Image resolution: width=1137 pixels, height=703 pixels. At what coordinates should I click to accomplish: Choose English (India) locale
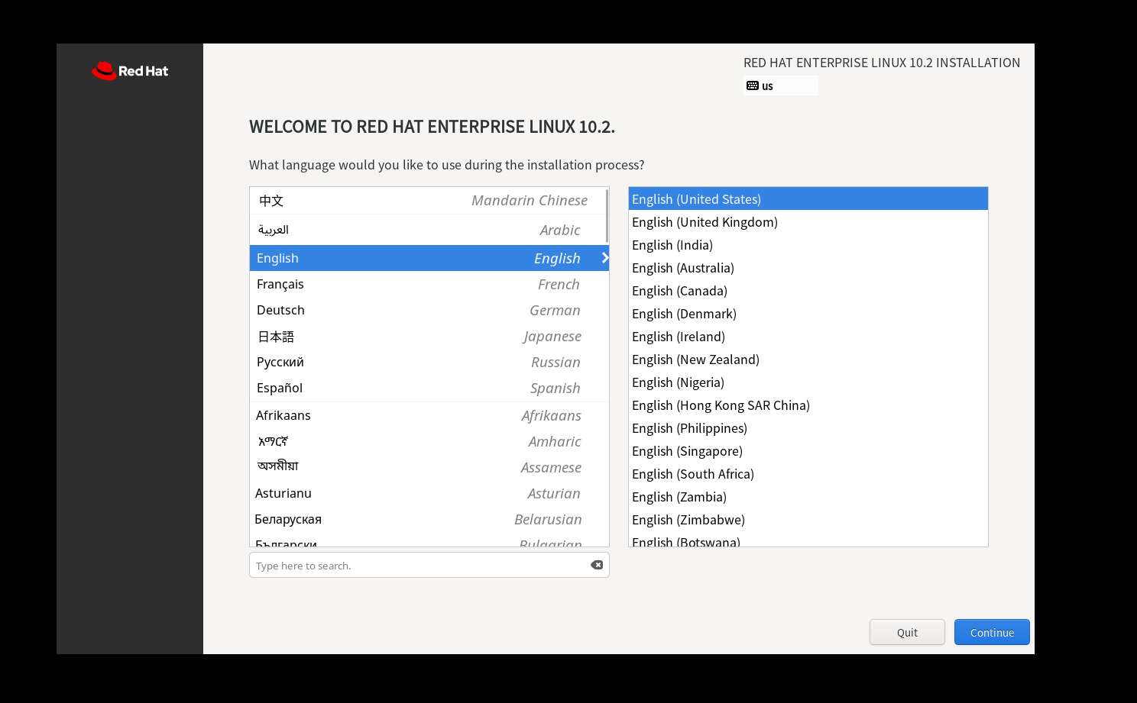[x=808, y=245]
